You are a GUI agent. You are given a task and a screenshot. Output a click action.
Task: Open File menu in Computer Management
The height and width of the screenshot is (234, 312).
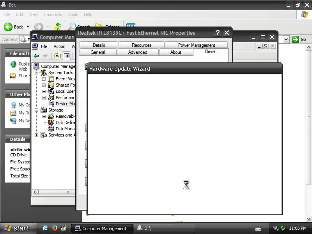click(x=44, y=46)
